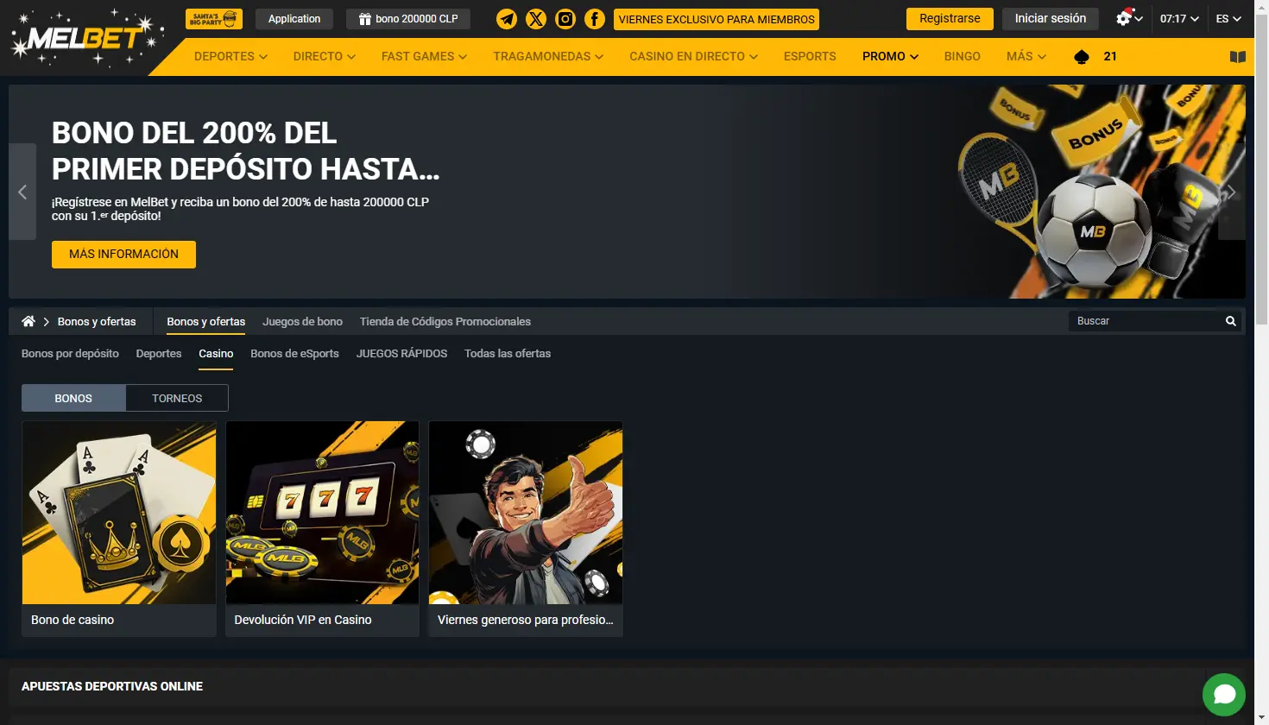Select the Bonos por depósito tab
This screenshot has width=1269, height=725.
70,353
